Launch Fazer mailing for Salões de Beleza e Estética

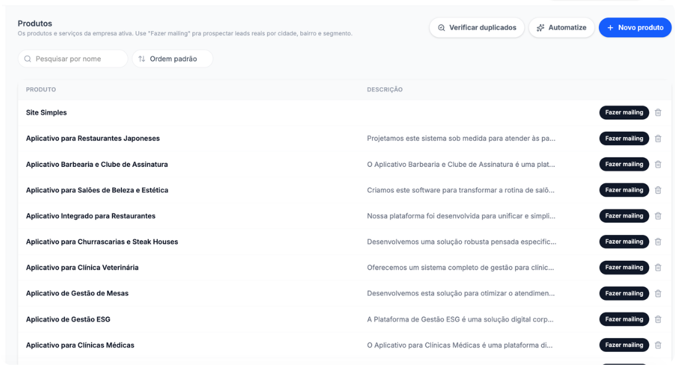pyautogui.click(x=624, y=190)
